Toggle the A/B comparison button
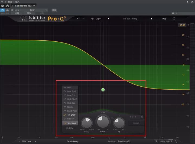This screenshot has height=144, width=195. (92, 19)
